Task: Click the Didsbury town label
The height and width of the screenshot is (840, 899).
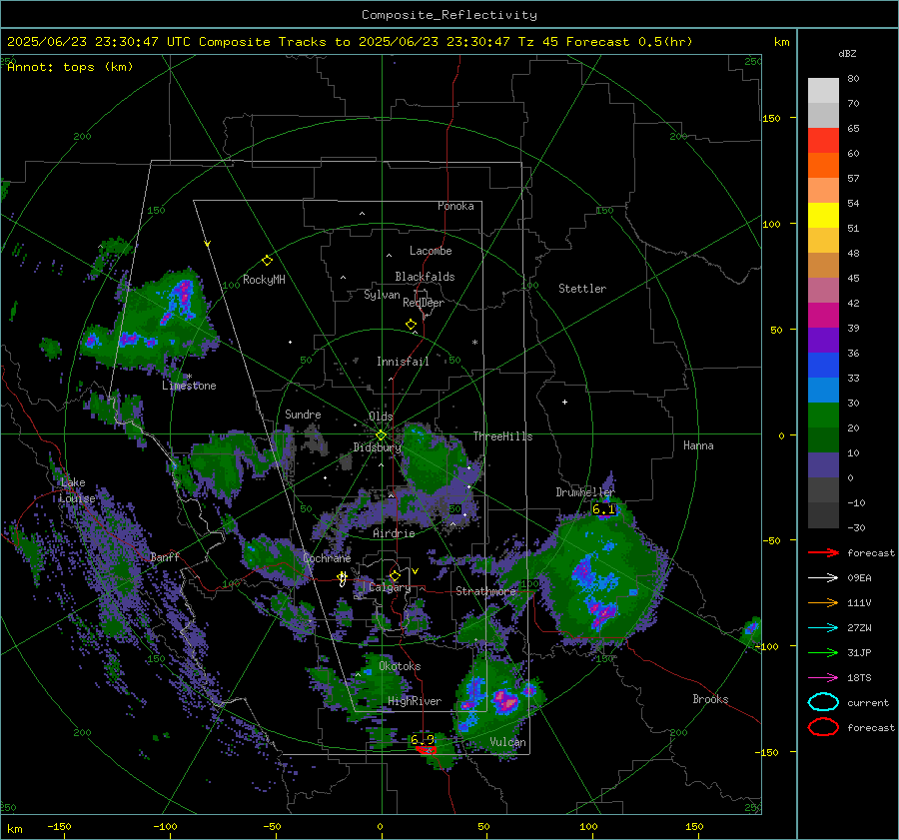Action: [x=377, y=447]
